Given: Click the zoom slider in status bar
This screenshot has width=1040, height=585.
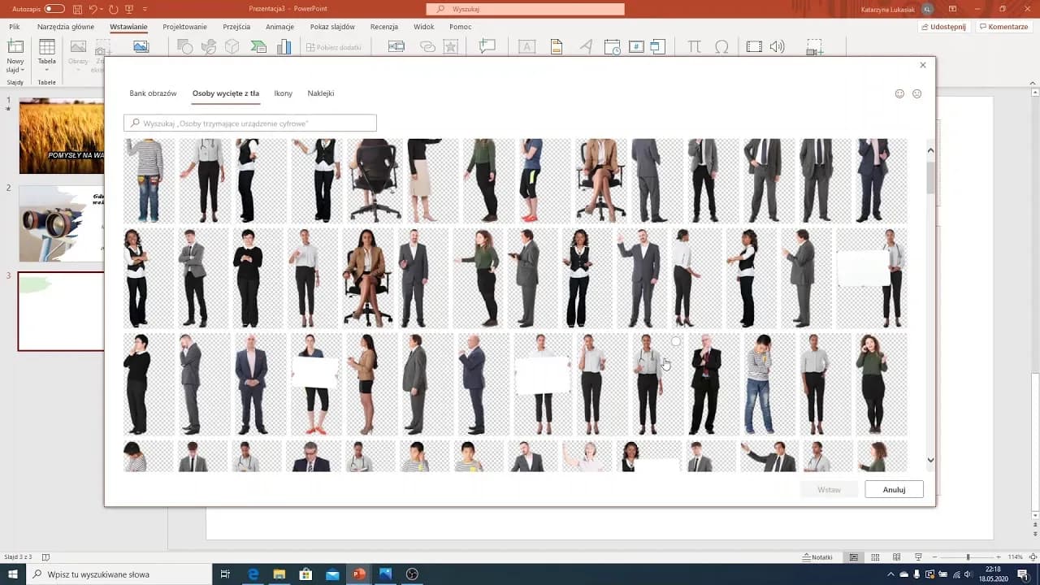Looking at the screenshot, I should tap(967, 557).
